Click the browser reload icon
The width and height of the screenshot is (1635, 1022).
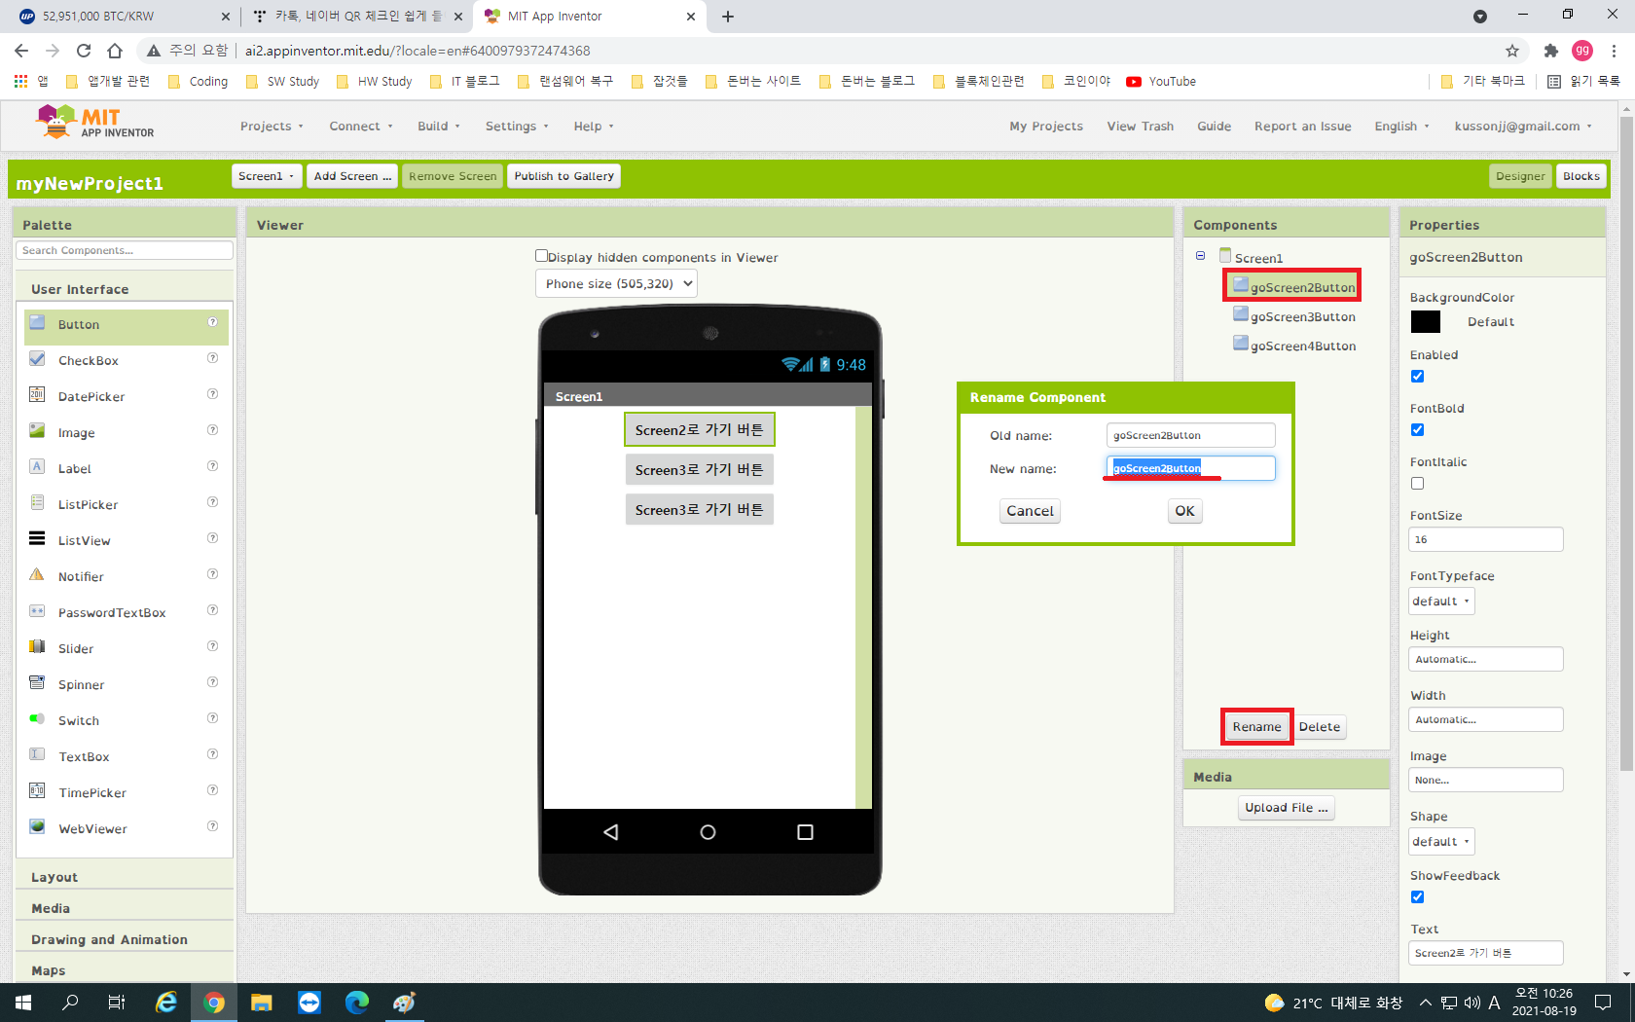tap(84, 51)
